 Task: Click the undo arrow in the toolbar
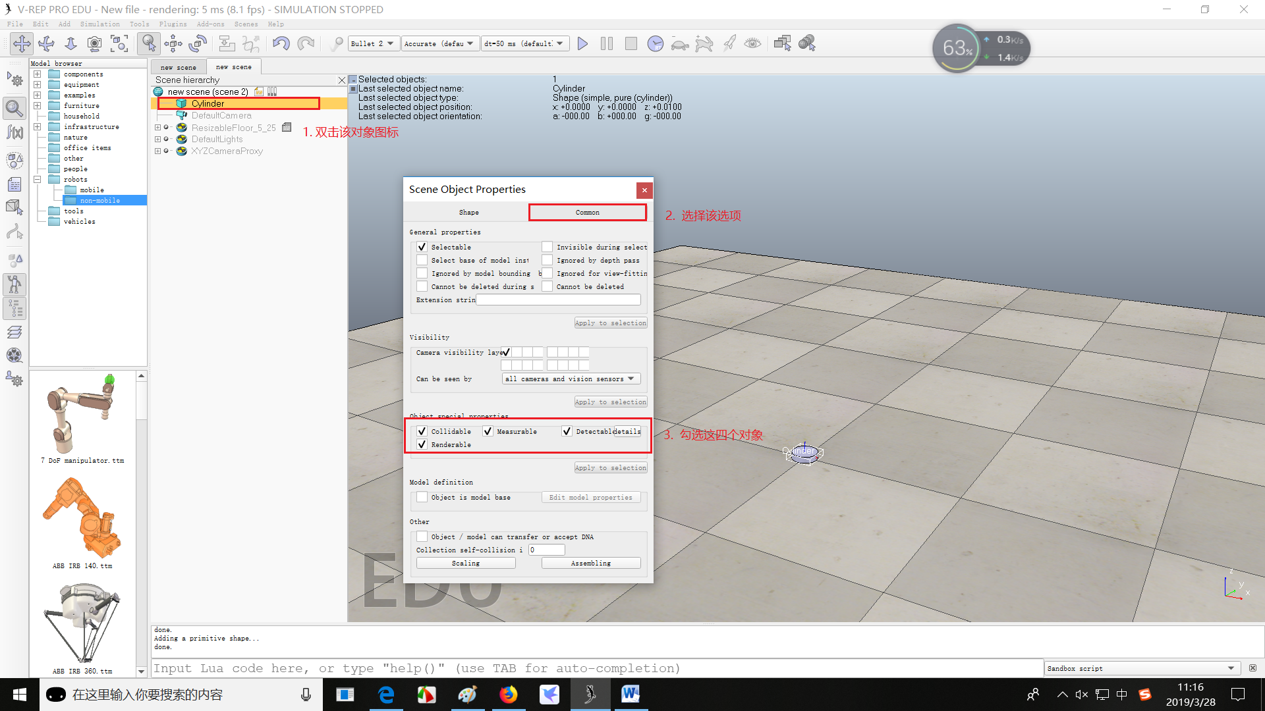point(281,43)
